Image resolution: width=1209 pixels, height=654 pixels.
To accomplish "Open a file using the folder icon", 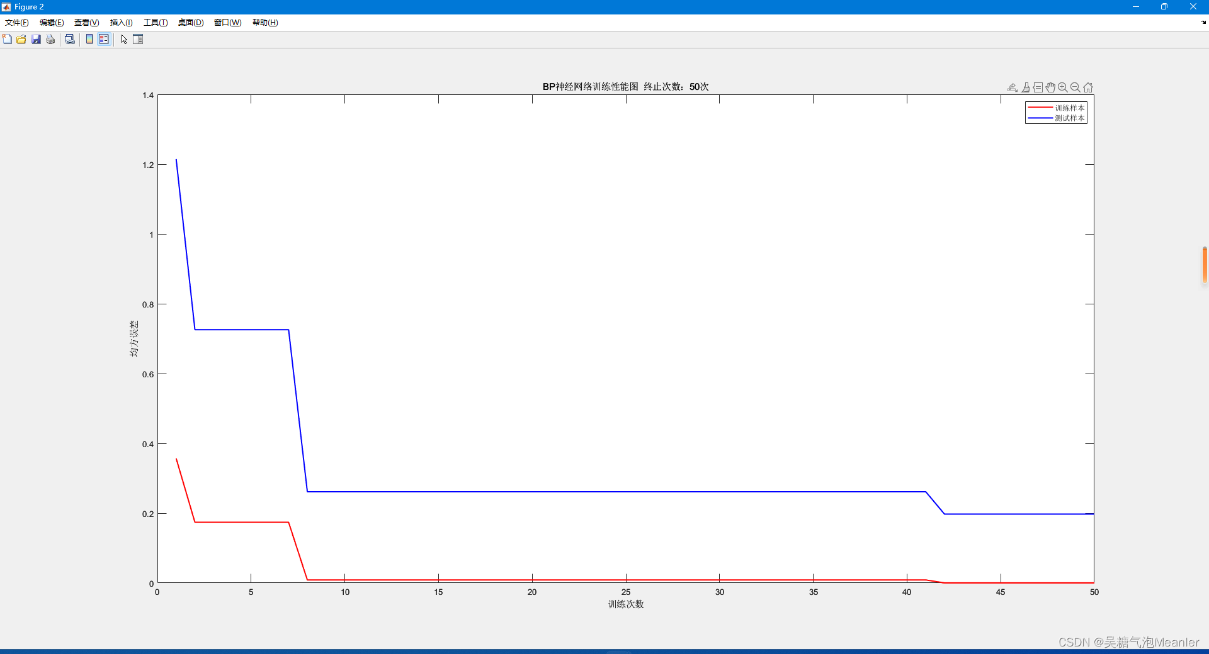I will point(21,39).
